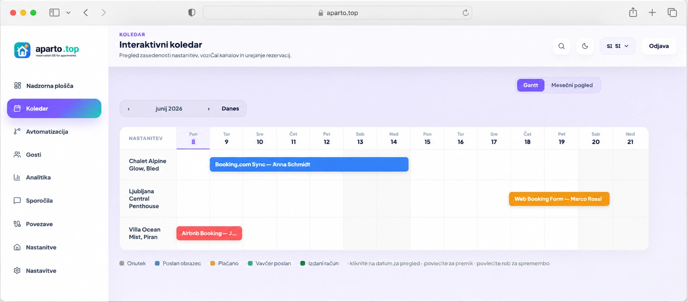Click the Odjava logout button
Screen dimensions: 688x302
coord(659,46)
